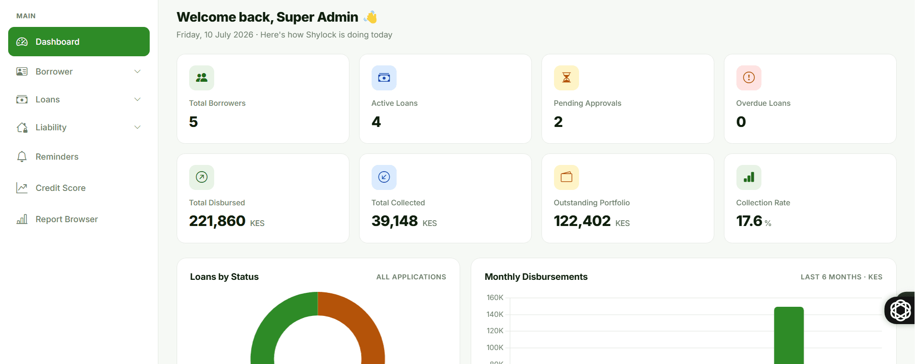The image size is (915, 364).
Task: Click the MAIN section label
Action: pyautogui.click(x=26, y=16)
